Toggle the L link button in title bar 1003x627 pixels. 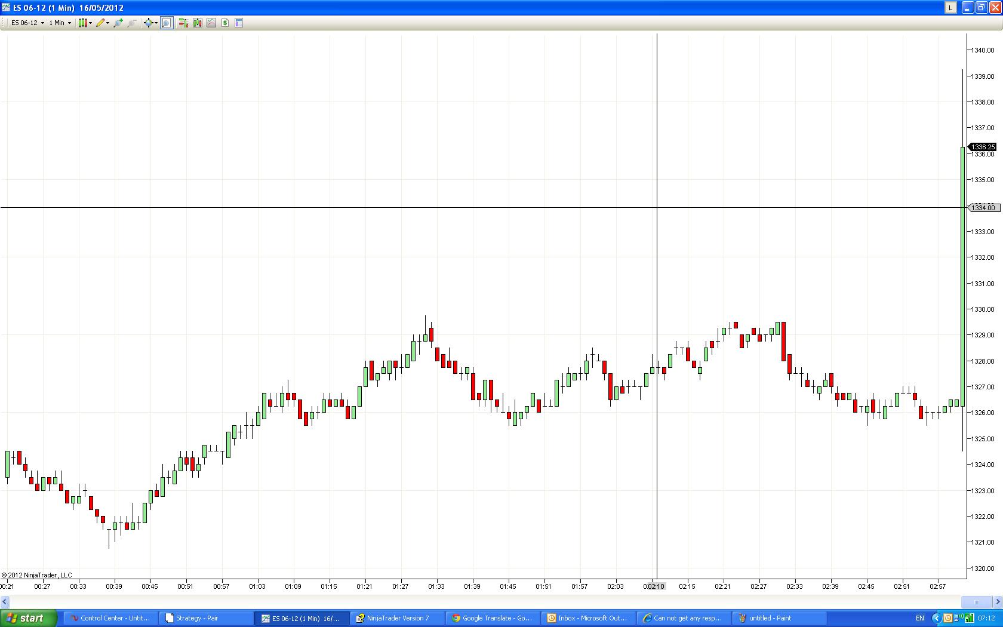(950, 7)
